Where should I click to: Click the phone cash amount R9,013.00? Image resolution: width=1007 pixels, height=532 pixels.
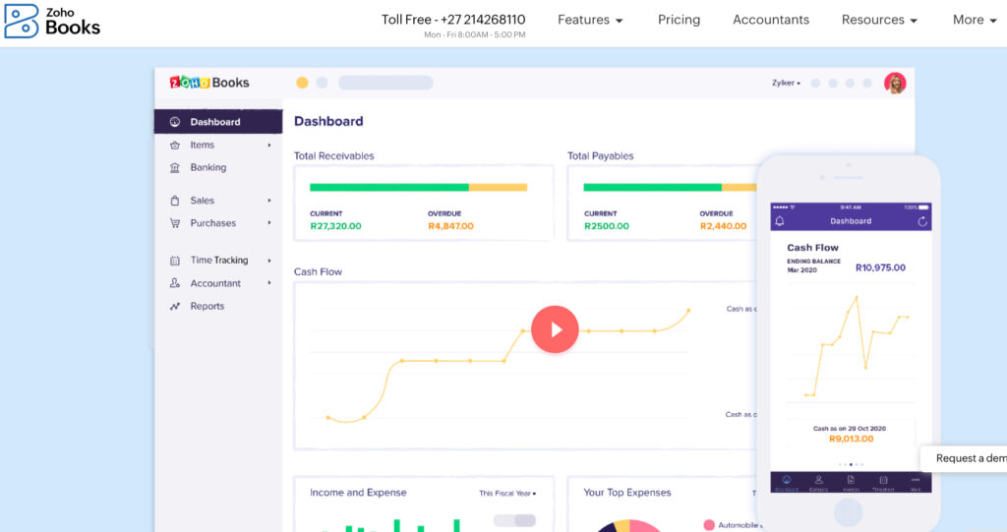(x=851, y=439)
